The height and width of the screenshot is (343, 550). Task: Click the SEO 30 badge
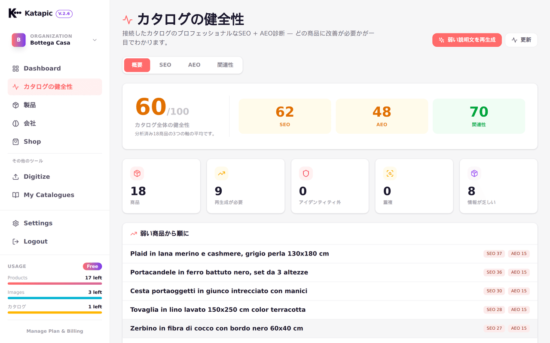pyautogui.click(x=494, y=291)
